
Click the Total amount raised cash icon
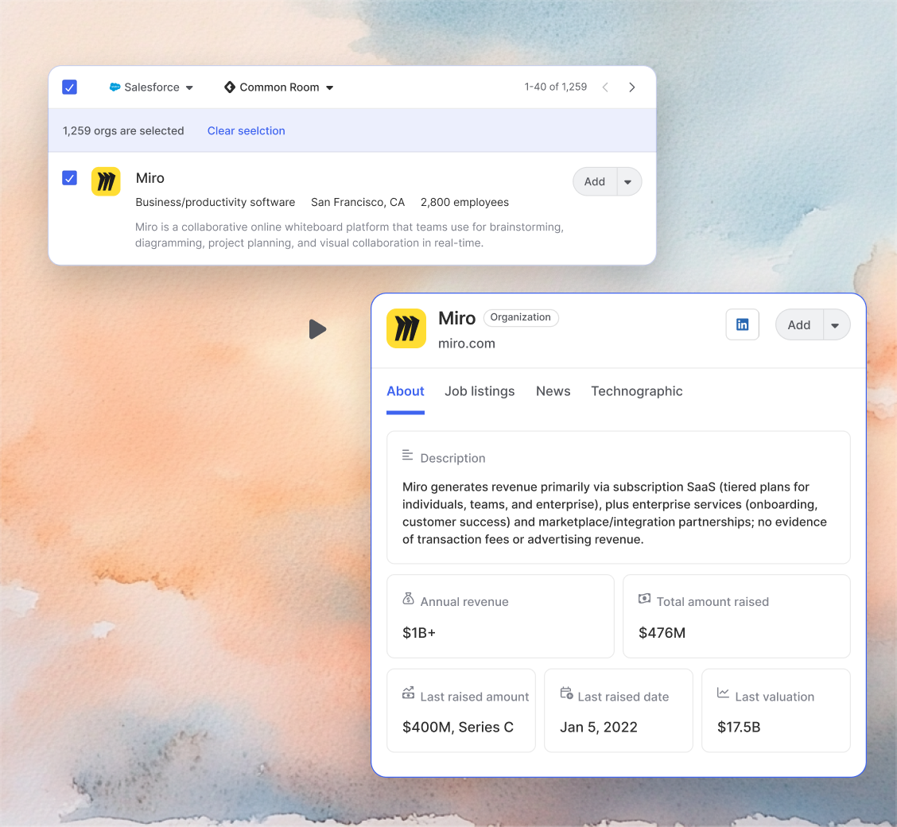644,598
